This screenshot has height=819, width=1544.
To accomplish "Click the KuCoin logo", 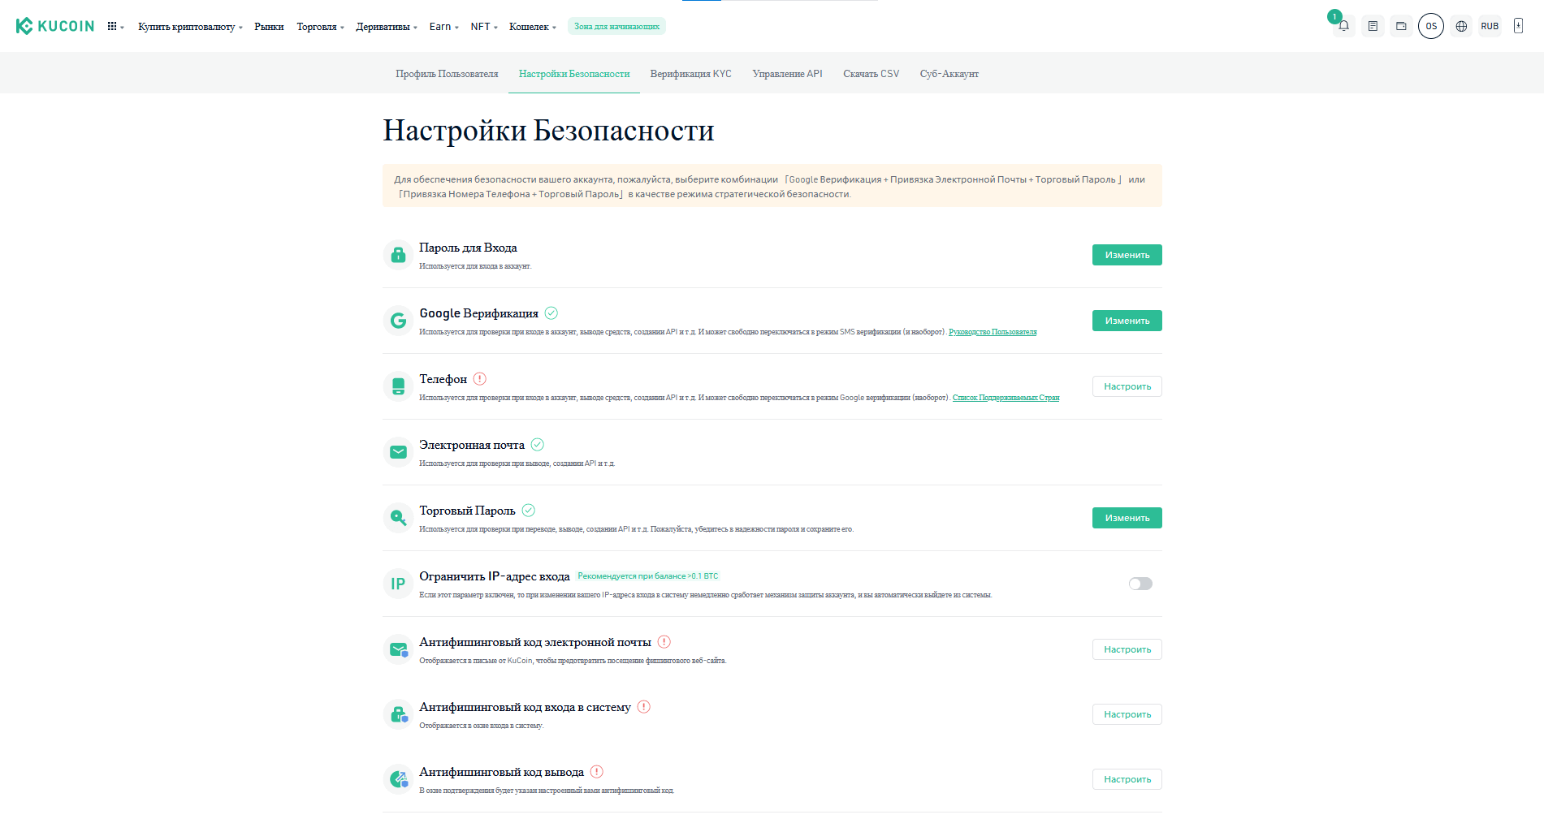I will (55, 26).
